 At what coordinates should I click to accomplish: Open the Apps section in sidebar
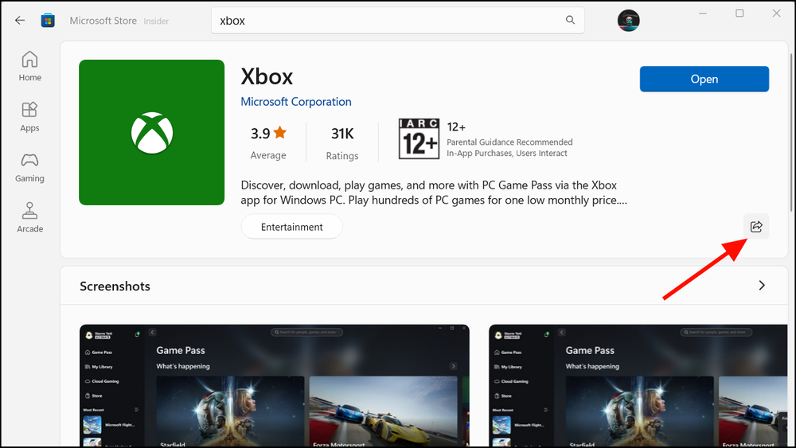pyautogui.click(x=30, y=117)
